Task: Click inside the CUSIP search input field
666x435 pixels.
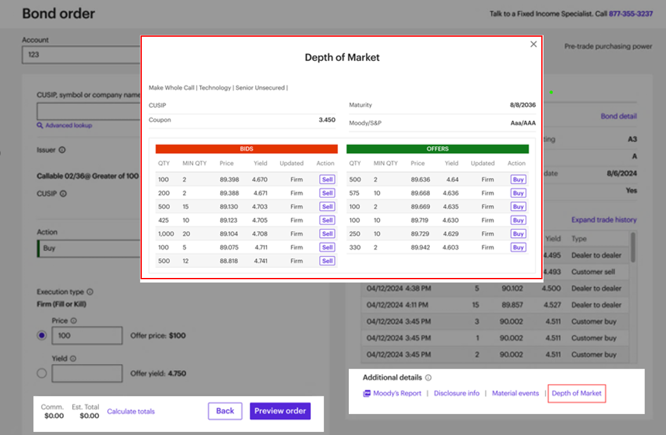Action: tap(82, 111)
